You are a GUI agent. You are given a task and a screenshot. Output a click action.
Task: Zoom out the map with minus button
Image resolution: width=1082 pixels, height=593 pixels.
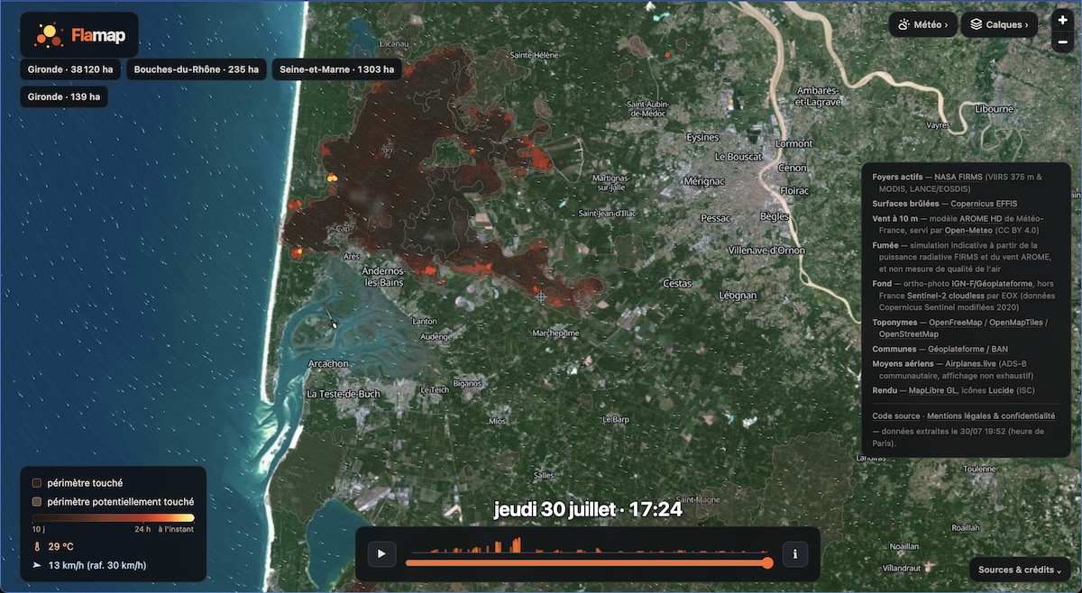pyautogui.click(x=1063, y=41)
